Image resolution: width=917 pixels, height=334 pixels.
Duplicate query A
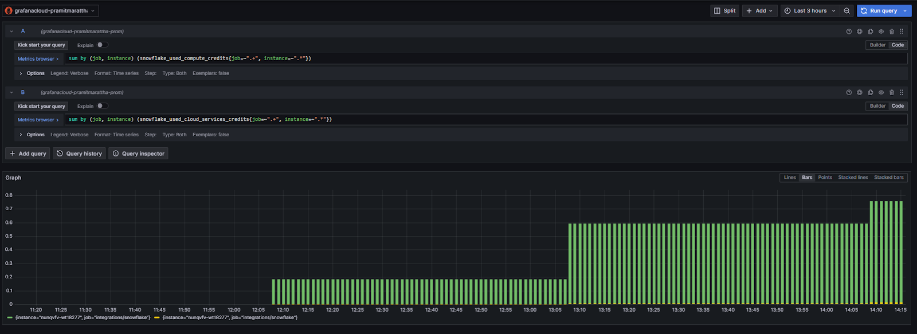[870, 32]
